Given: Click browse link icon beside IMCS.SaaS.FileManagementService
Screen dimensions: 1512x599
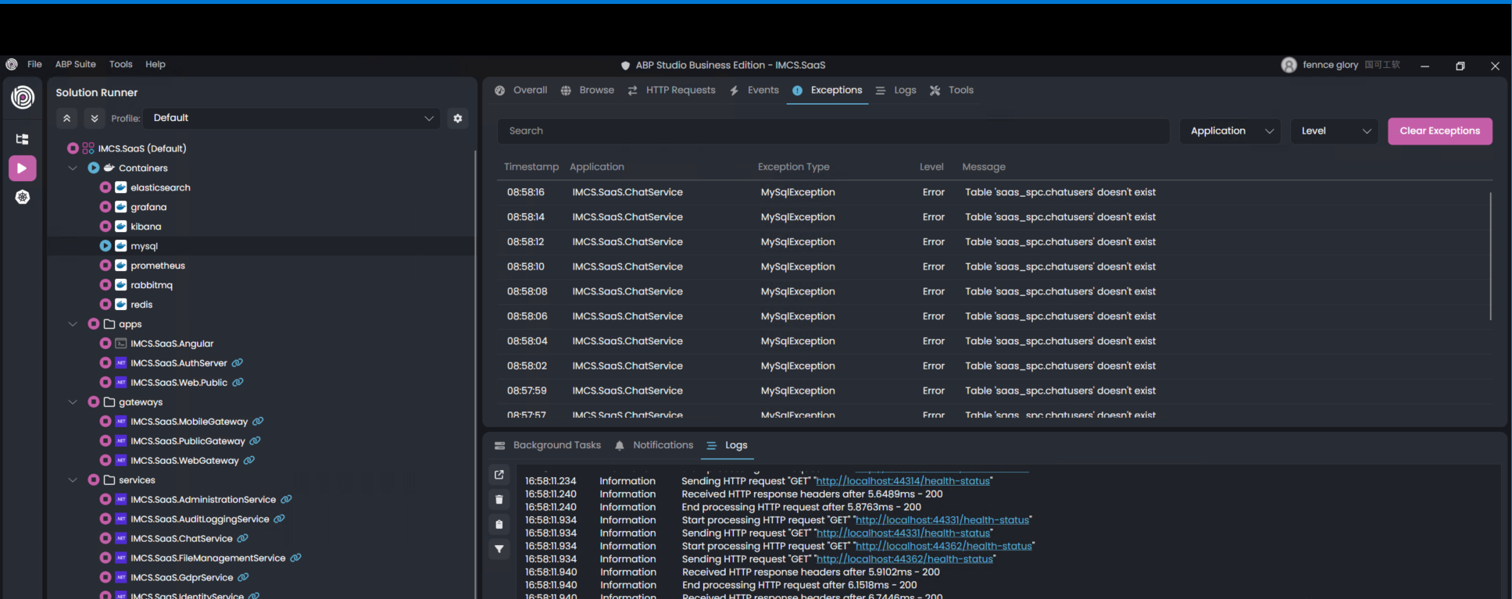Looking at the screenshot, I should pyautogui.click(x=296, y=558).
